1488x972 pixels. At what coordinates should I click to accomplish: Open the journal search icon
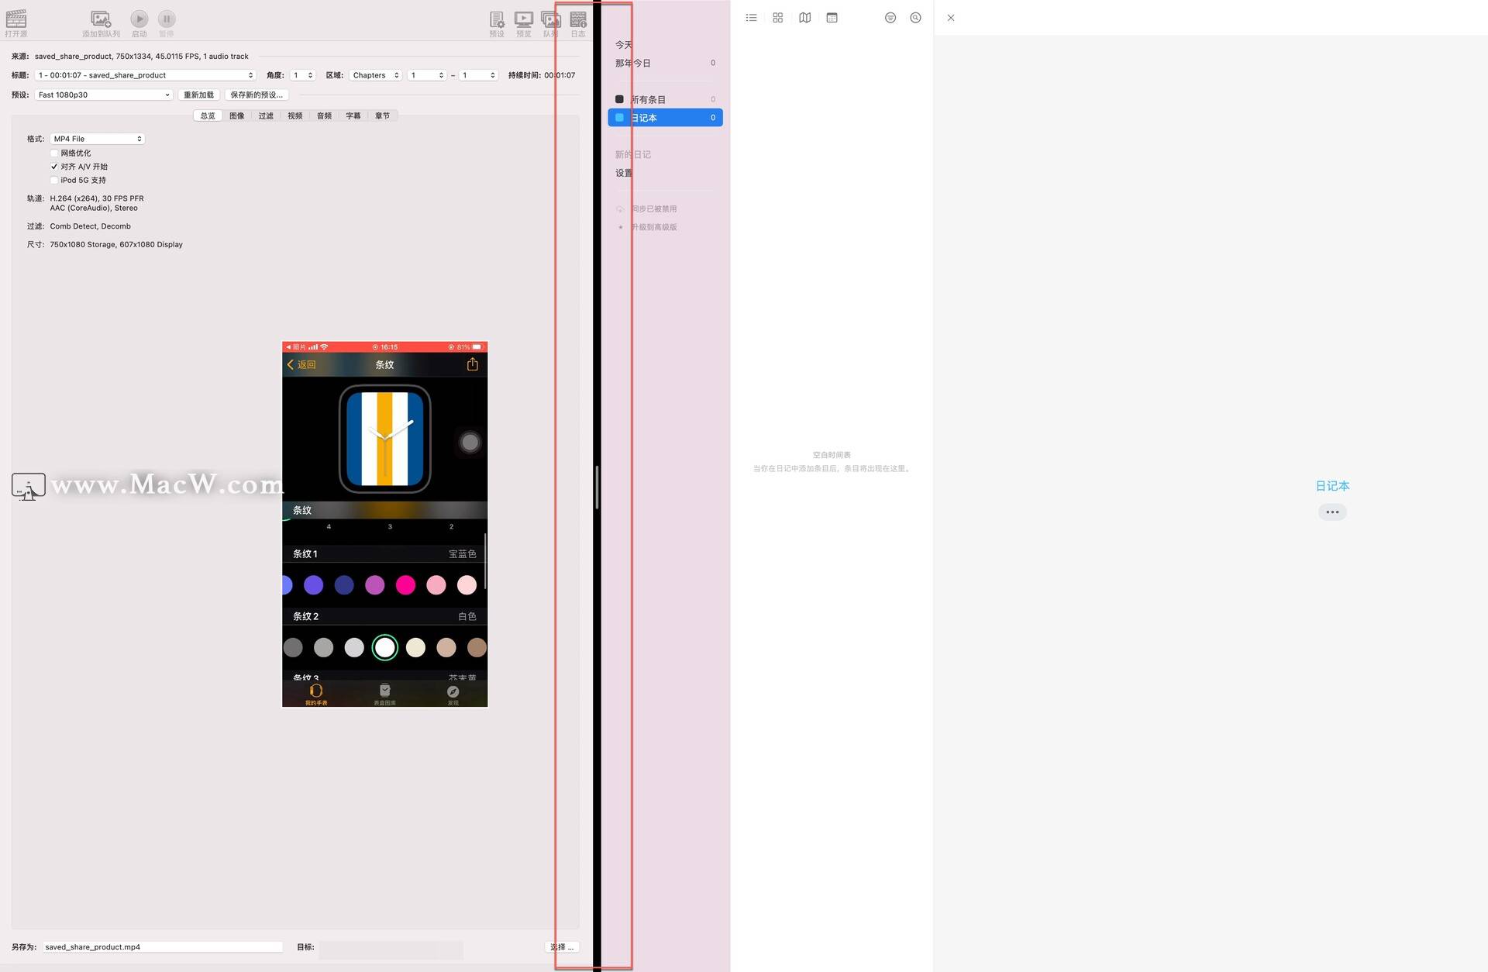(x=915, y=18)
